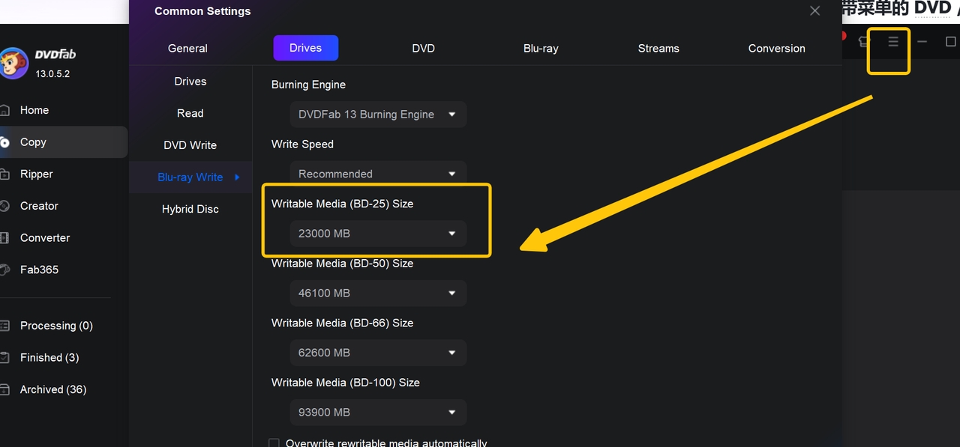This screenshot has height=447, width=960.
Task: View the Processing queue
Action: (x=56, y=326)
